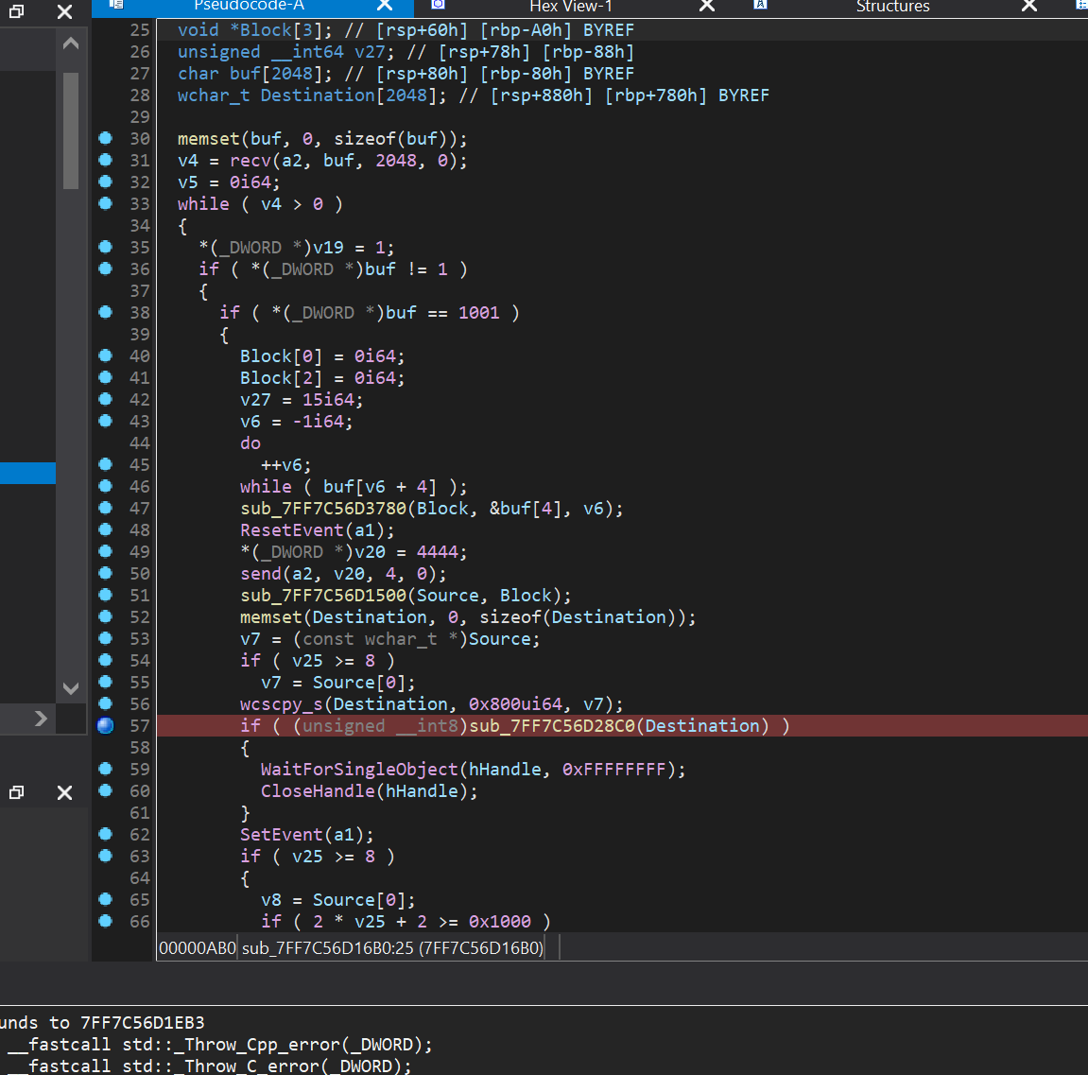Click the left panel vertical scrollbar thumb

pyautogui.click(x=71, y=130)
